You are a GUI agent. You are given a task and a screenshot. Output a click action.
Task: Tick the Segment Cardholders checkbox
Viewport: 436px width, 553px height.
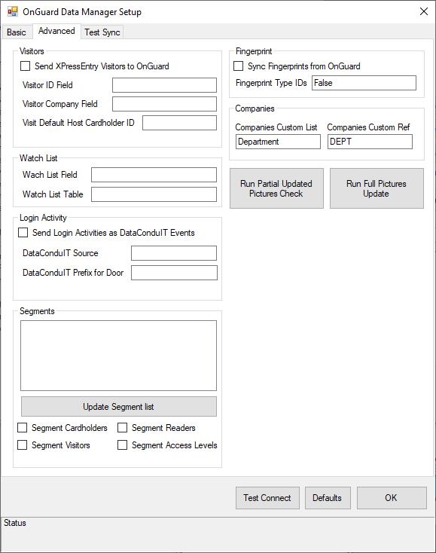pos(23,427)
